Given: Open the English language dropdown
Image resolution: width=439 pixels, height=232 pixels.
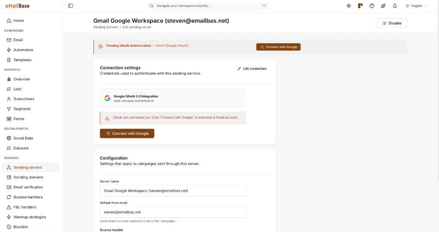Looking at the screenshot, I should coord(417,6).
